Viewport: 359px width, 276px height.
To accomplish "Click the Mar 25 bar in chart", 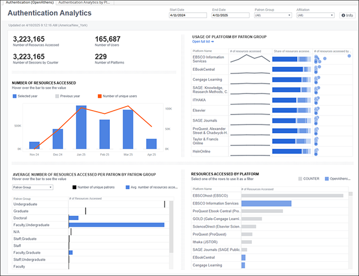I will coord(128,129).
